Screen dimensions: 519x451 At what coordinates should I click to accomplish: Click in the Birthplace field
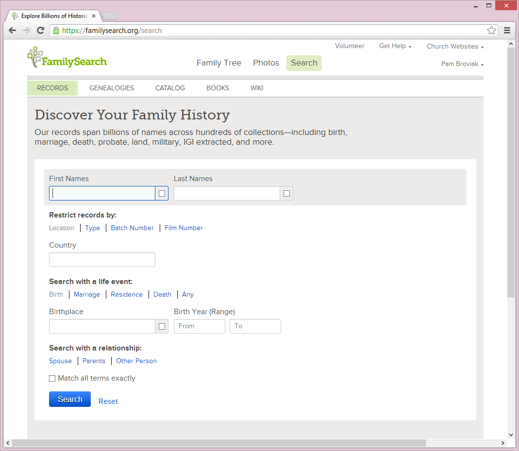pyautogui.click(x=102, y=326)
